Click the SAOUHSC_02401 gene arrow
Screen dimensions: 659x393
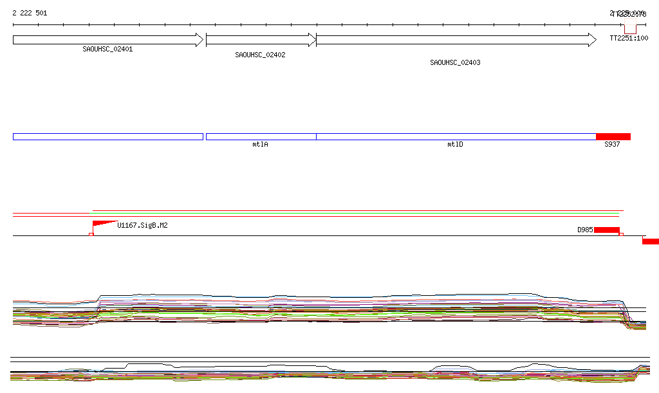tap(107, 40)
